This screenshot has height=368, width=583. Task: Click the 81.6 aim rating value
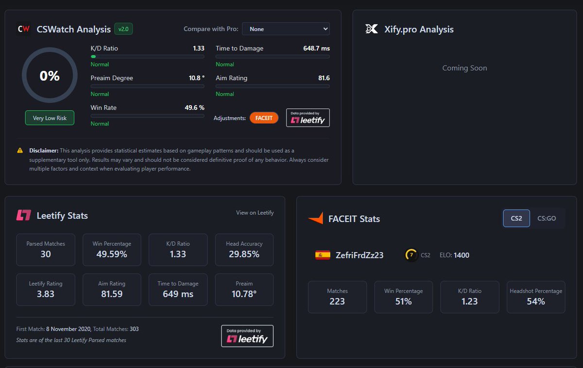pos(324,78)
